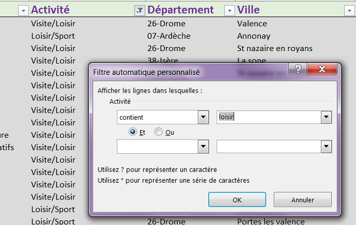Click the empty second criteria value field
The image size is (356, 225).
tap(269, 147)
